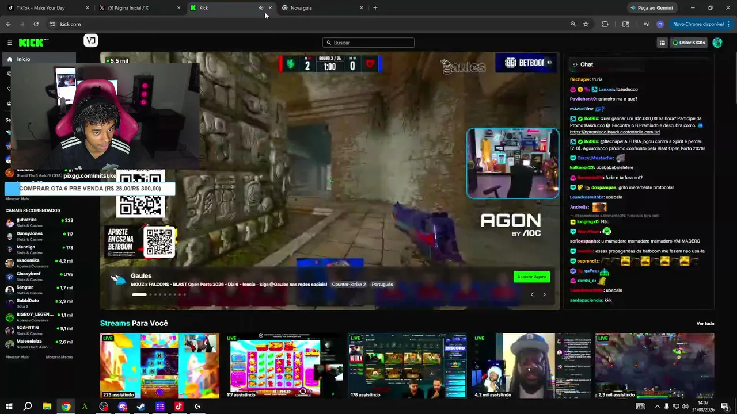Viewport: 737px width, 414px height.
Task: Expand recommended channels with Mostrar Mais
Action: pyautogui.click(x=17, y=357)
